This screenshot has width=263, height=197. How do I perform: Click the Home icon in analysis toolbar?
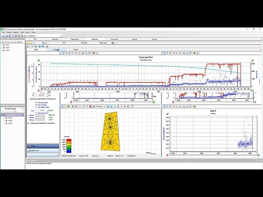28,43
